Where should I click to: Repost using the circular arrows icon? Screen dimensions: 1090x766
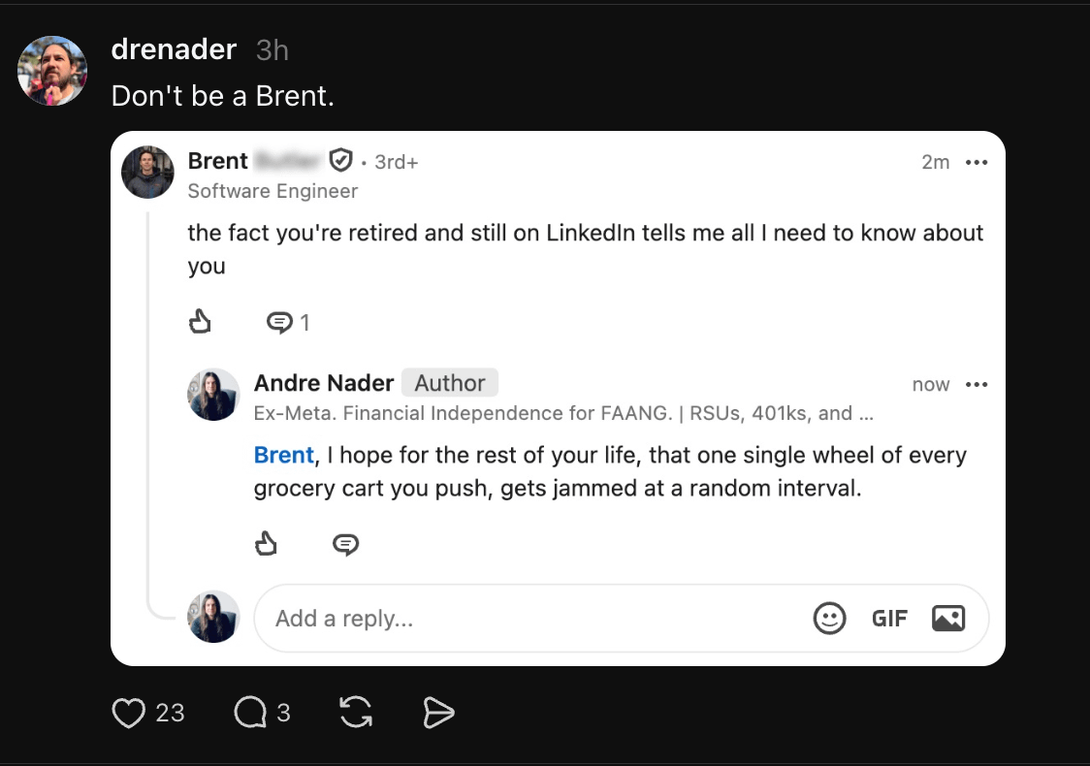[356, 713]
